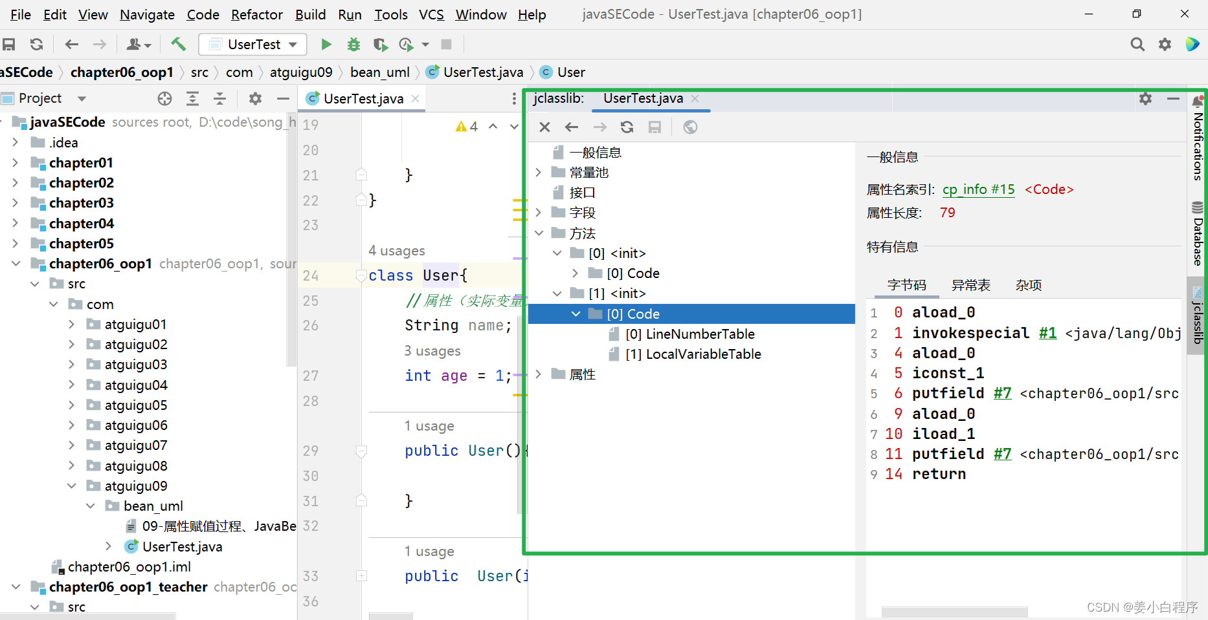The image size is (1208, 620).
Task: Expand 常量池 node in jclasslib tree
Action: pos(538,173)
